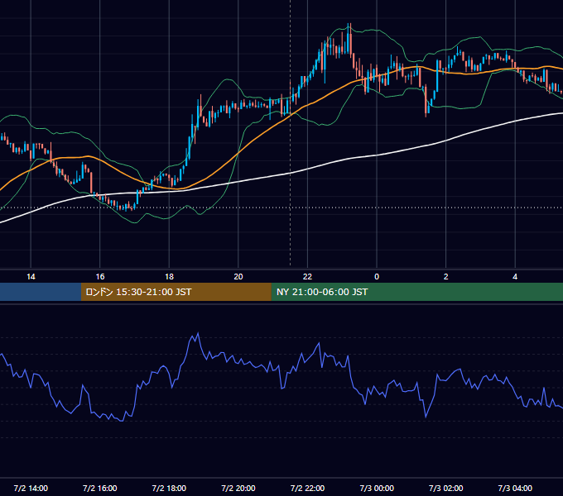Click the crosshair intersection on the price chart
563x496 pixels.
pos(290,207)
